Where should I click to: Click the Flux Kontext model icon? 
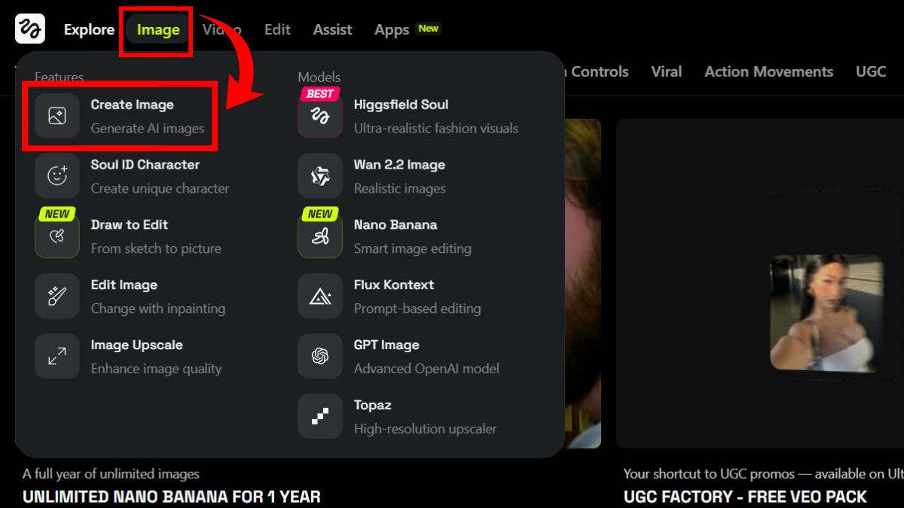[x=320, y=296]
